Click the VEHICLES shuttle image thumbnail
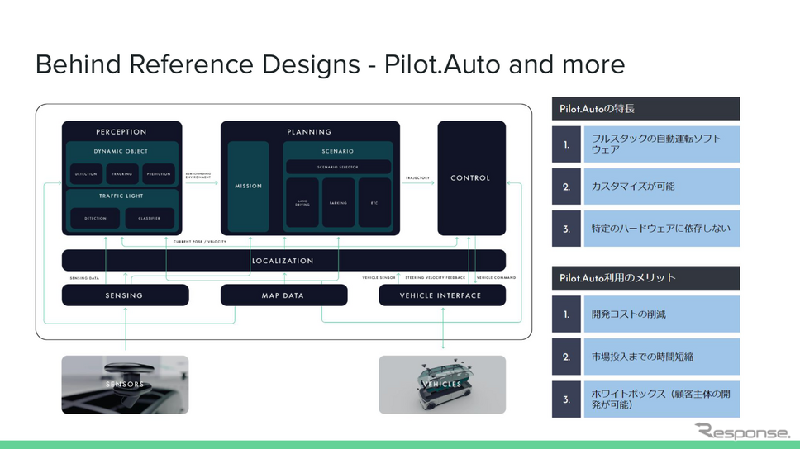Image resolution: width=800 pixels, height=449 pixels. click(442, 385)
